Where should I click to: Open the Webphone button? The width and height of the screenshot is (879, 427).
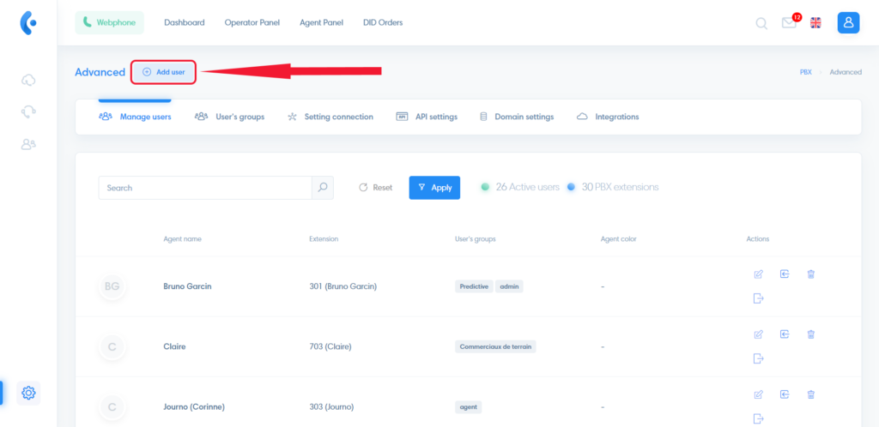point(109,23)
